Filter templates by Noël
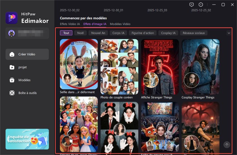This screenshot has height=155, width=237. click(x=80, y=33)
